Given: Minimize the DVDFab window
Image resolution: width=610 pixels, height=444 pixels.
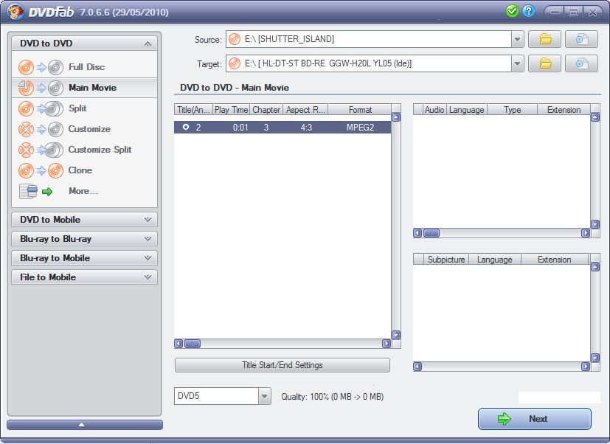Looking at the screenshot, I should [x=555, y=12].
